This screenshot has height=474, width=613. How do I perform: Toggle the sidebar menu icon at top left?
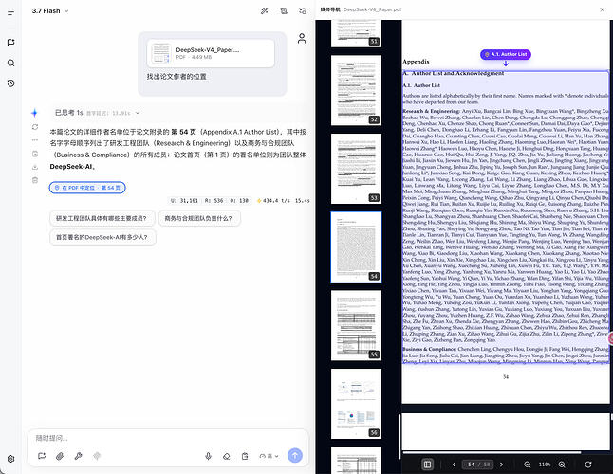pyautogui.click(x=11, y=13)
